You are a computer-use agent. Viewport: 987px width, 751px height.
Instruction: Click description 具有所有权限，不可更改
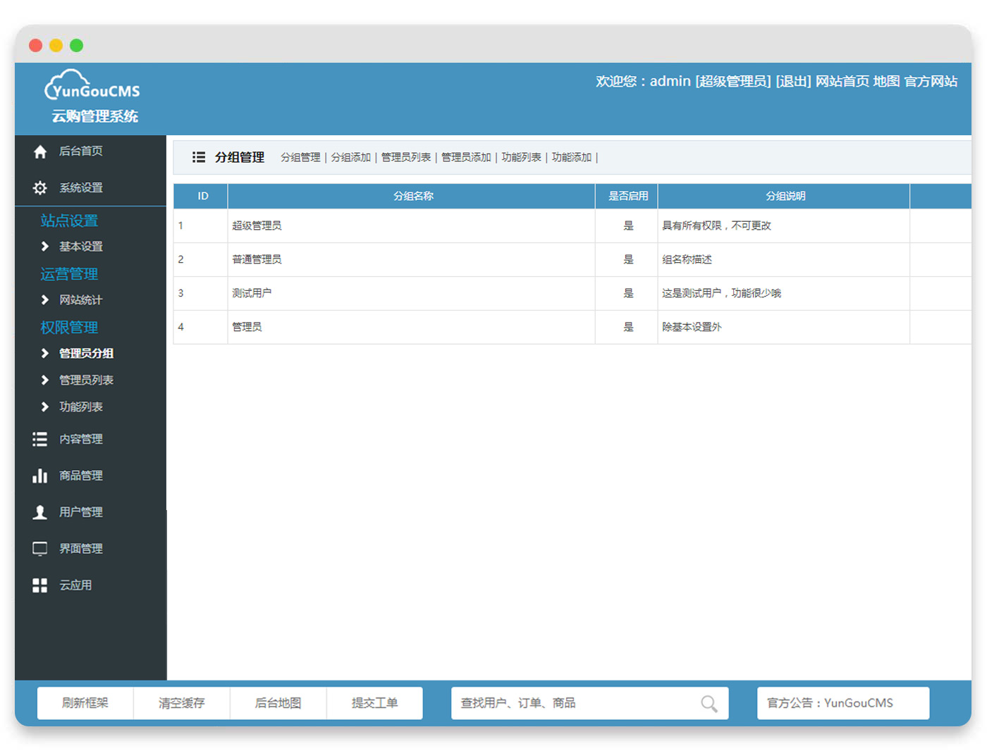click(716, 226)
